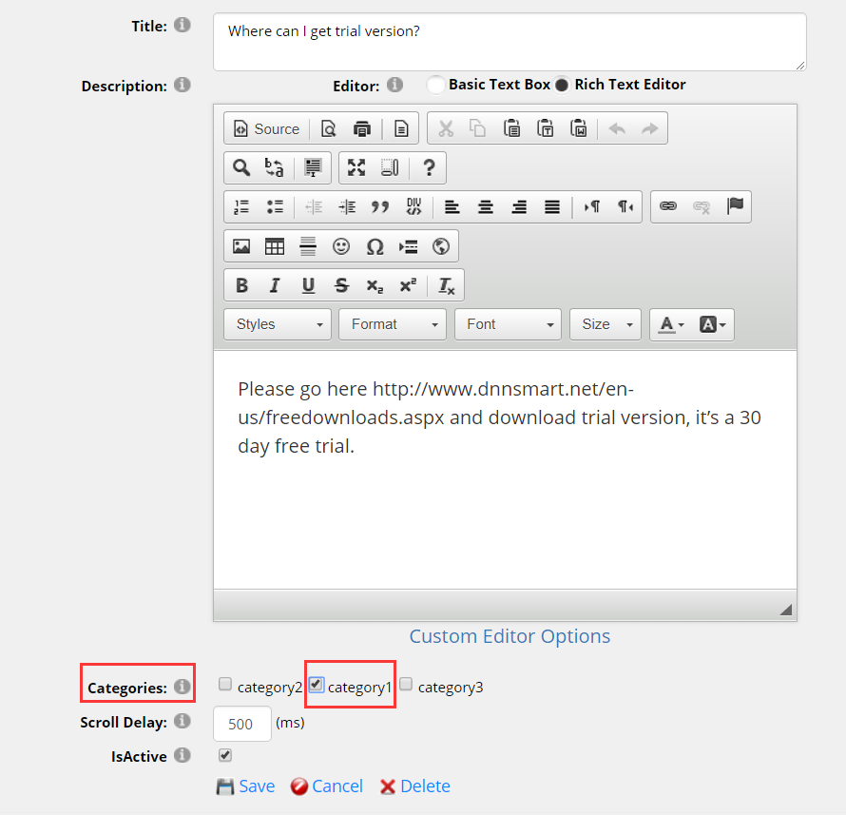Set right-to-left text direction
This screenshot has width=846, height=815.
click(x=625, y=206)
